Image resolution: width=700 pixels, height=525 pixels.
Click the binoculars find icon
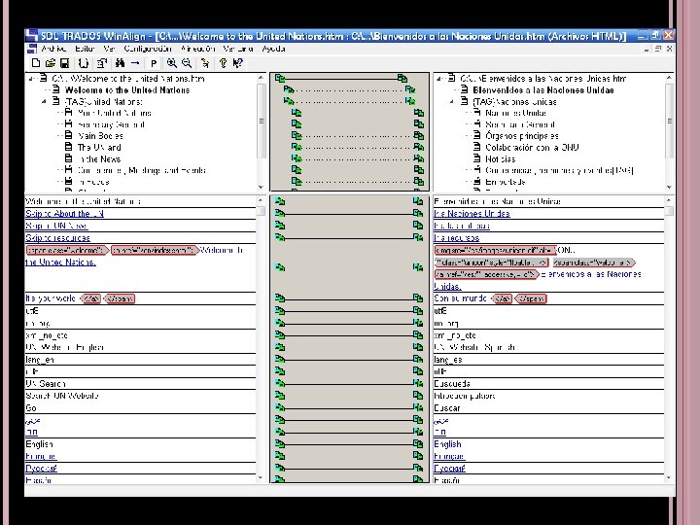point(120,63)
